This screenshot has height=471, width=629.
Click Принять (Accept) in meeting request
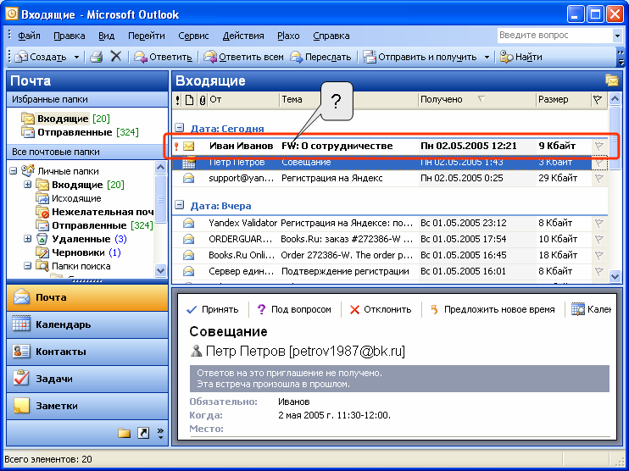click(213, 309)
